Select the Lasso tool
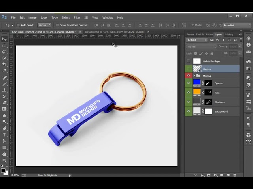The height and width of the screenshot is (189, 253). [4, 52]
